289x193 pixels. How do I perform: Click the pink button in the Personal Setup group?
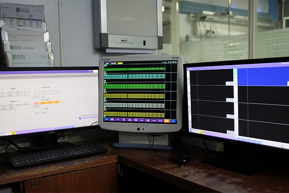click(x=36, y=103)
